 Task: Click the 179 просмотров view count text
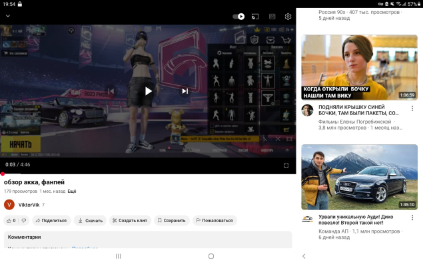21,192
